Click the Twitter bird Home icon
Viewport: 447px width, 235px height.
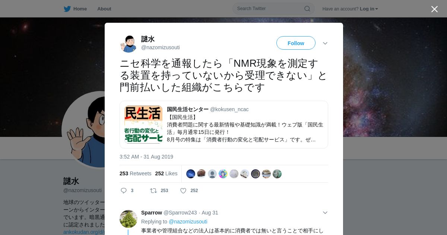(x=67, y=9)
